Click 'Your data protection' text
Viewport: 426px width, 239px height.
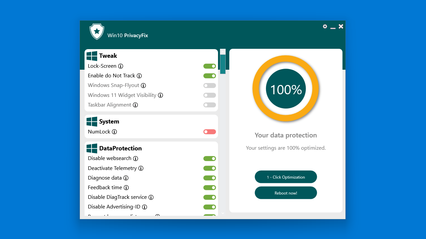pyautogui.click(x=286, y=135)
